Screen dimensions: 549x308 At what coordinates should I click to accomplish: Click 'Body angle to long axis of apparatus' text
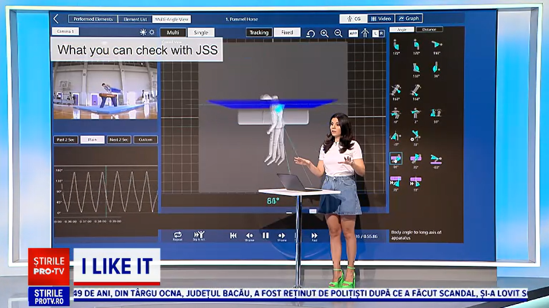(x=416, y=235)
